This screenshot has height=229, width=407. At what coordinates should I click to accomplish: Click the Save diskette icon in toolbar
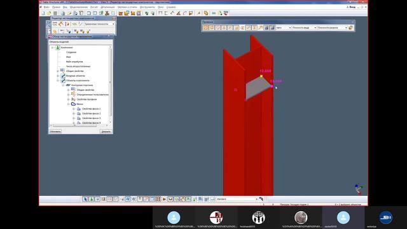[x=55, y=13]
